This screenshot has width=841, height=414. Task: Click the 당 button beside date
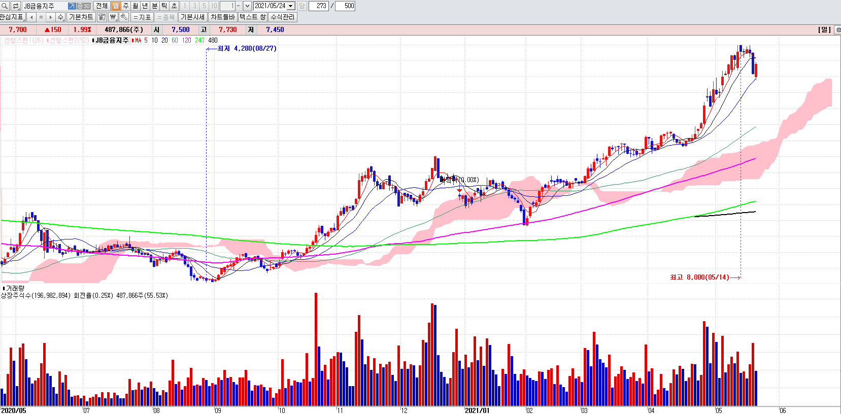pyautogui.click(x=302, y=6)
